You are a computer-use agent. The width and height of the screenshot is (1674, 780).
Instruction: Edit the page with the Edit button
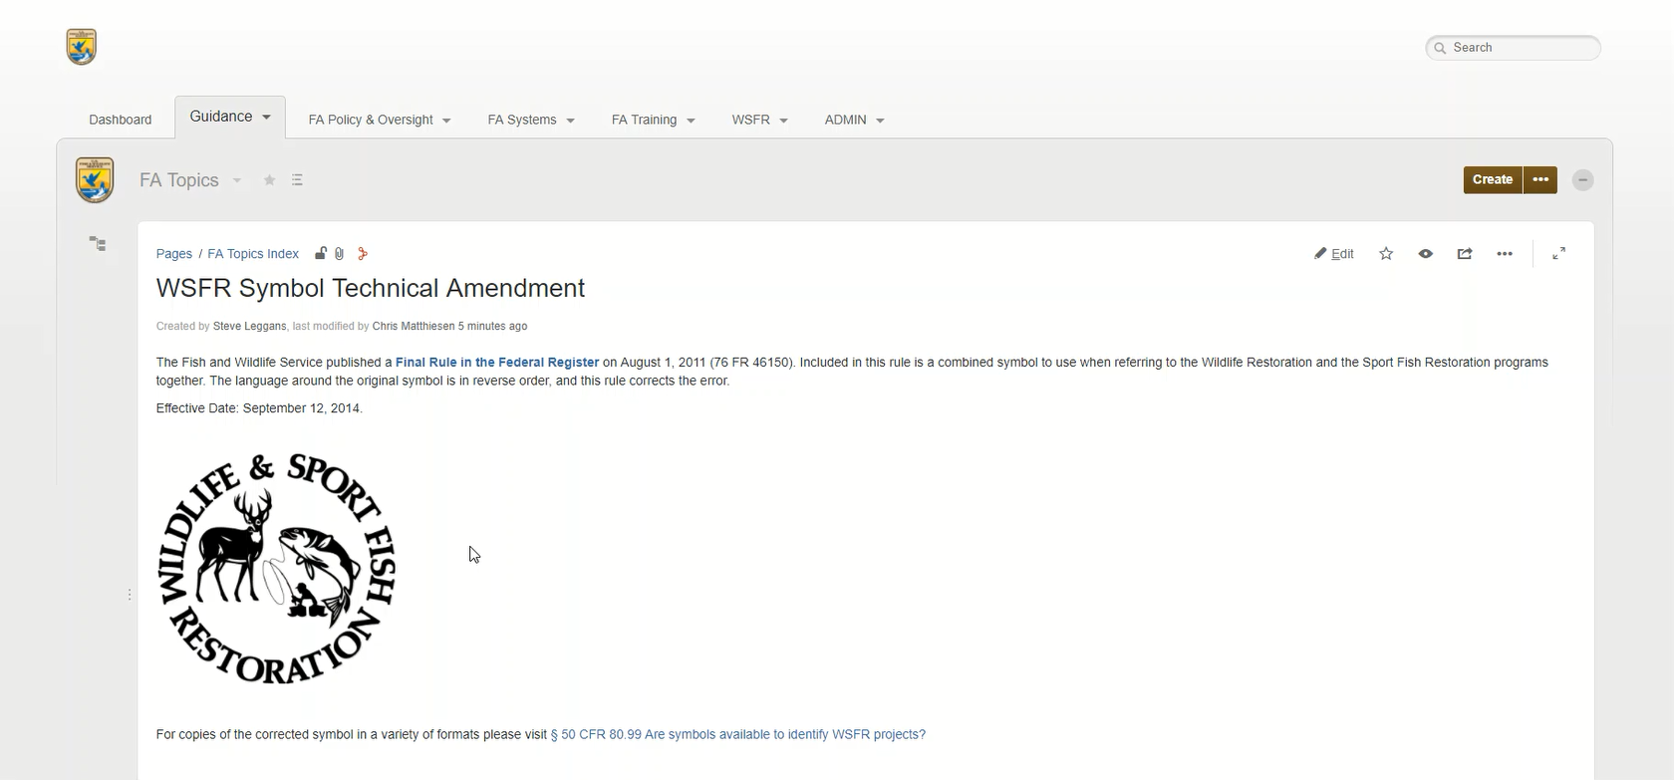[1334, 254]
